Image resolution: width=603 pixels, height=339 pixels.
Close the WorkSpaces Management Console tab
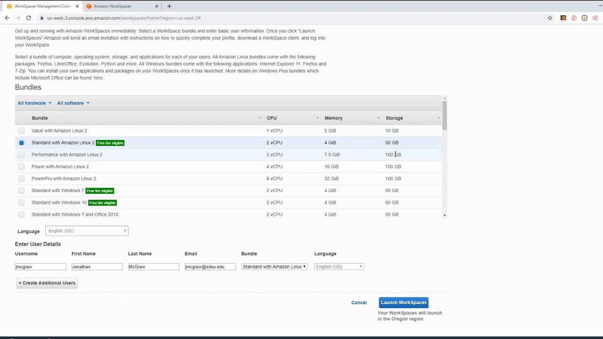coord(77,6)
